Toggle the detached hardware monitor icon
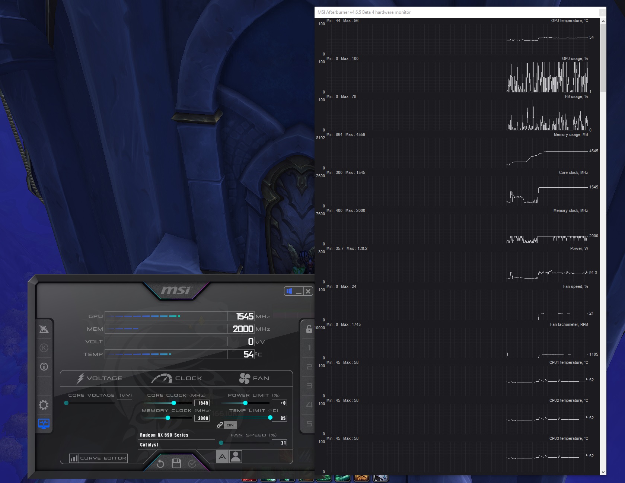Screen dimensions: 625x483 [x=44, y=424]
